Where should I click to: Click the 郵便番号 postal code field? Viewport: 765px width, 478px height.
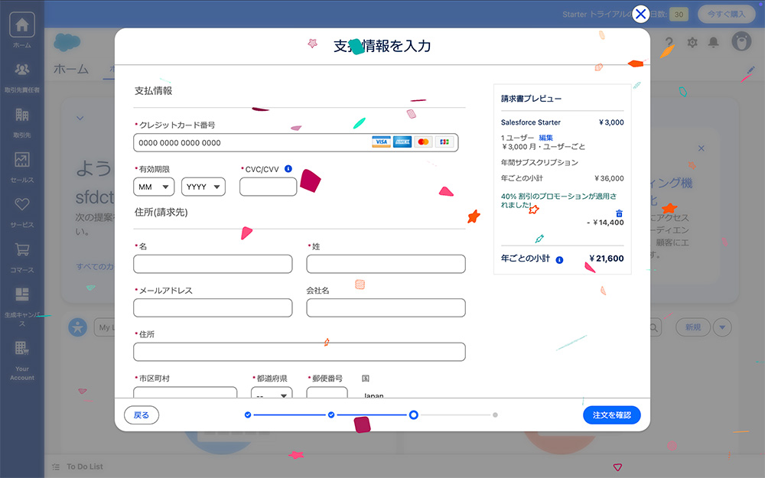[x=327, y=392]
